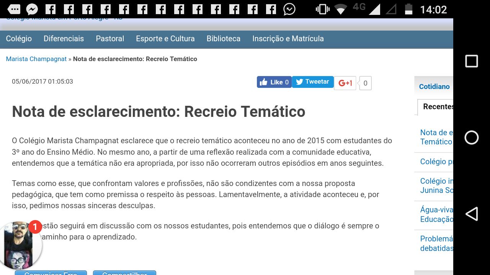490x275 pixels.
Task: Open the Messenger chat head bubble
Action: (18, 244)
